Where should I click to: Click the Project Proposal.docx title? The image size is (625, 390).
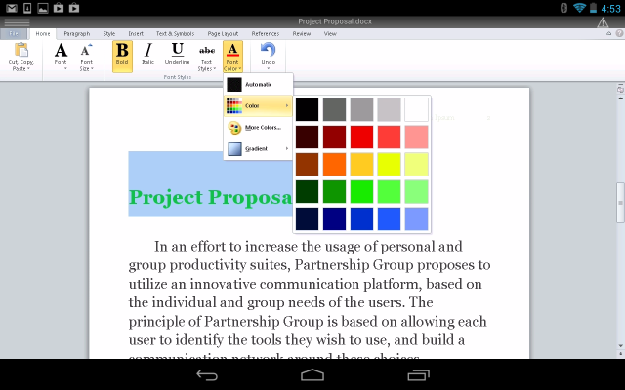point(335,21)
